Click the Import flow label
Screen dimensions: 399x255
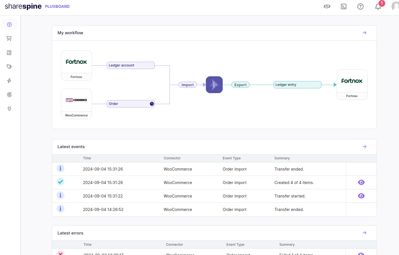(188, 85)
